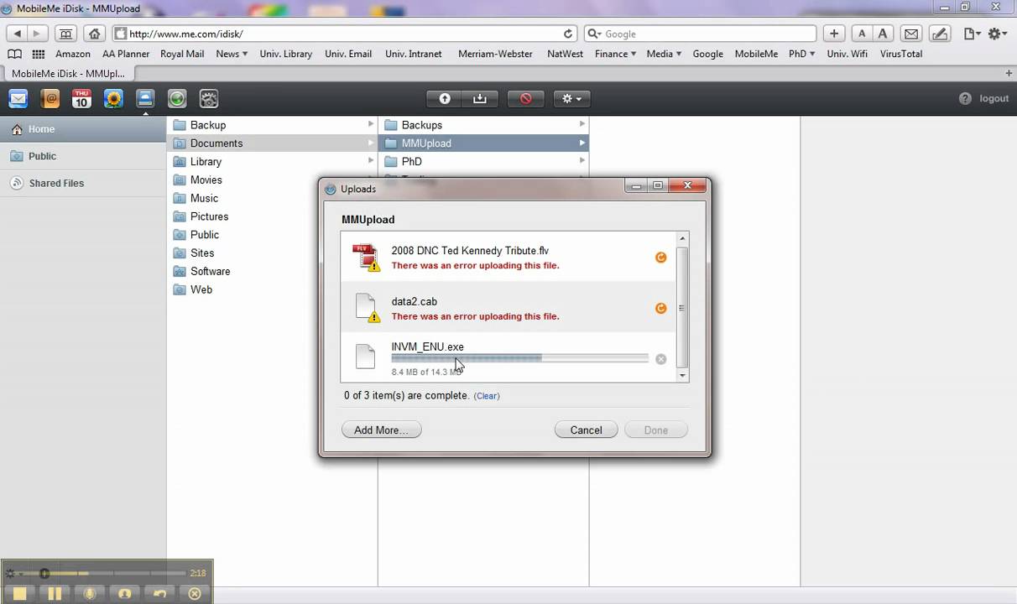Go back in browser history
The height and width of the screenshot is (604, 1017).
(17, 34)
